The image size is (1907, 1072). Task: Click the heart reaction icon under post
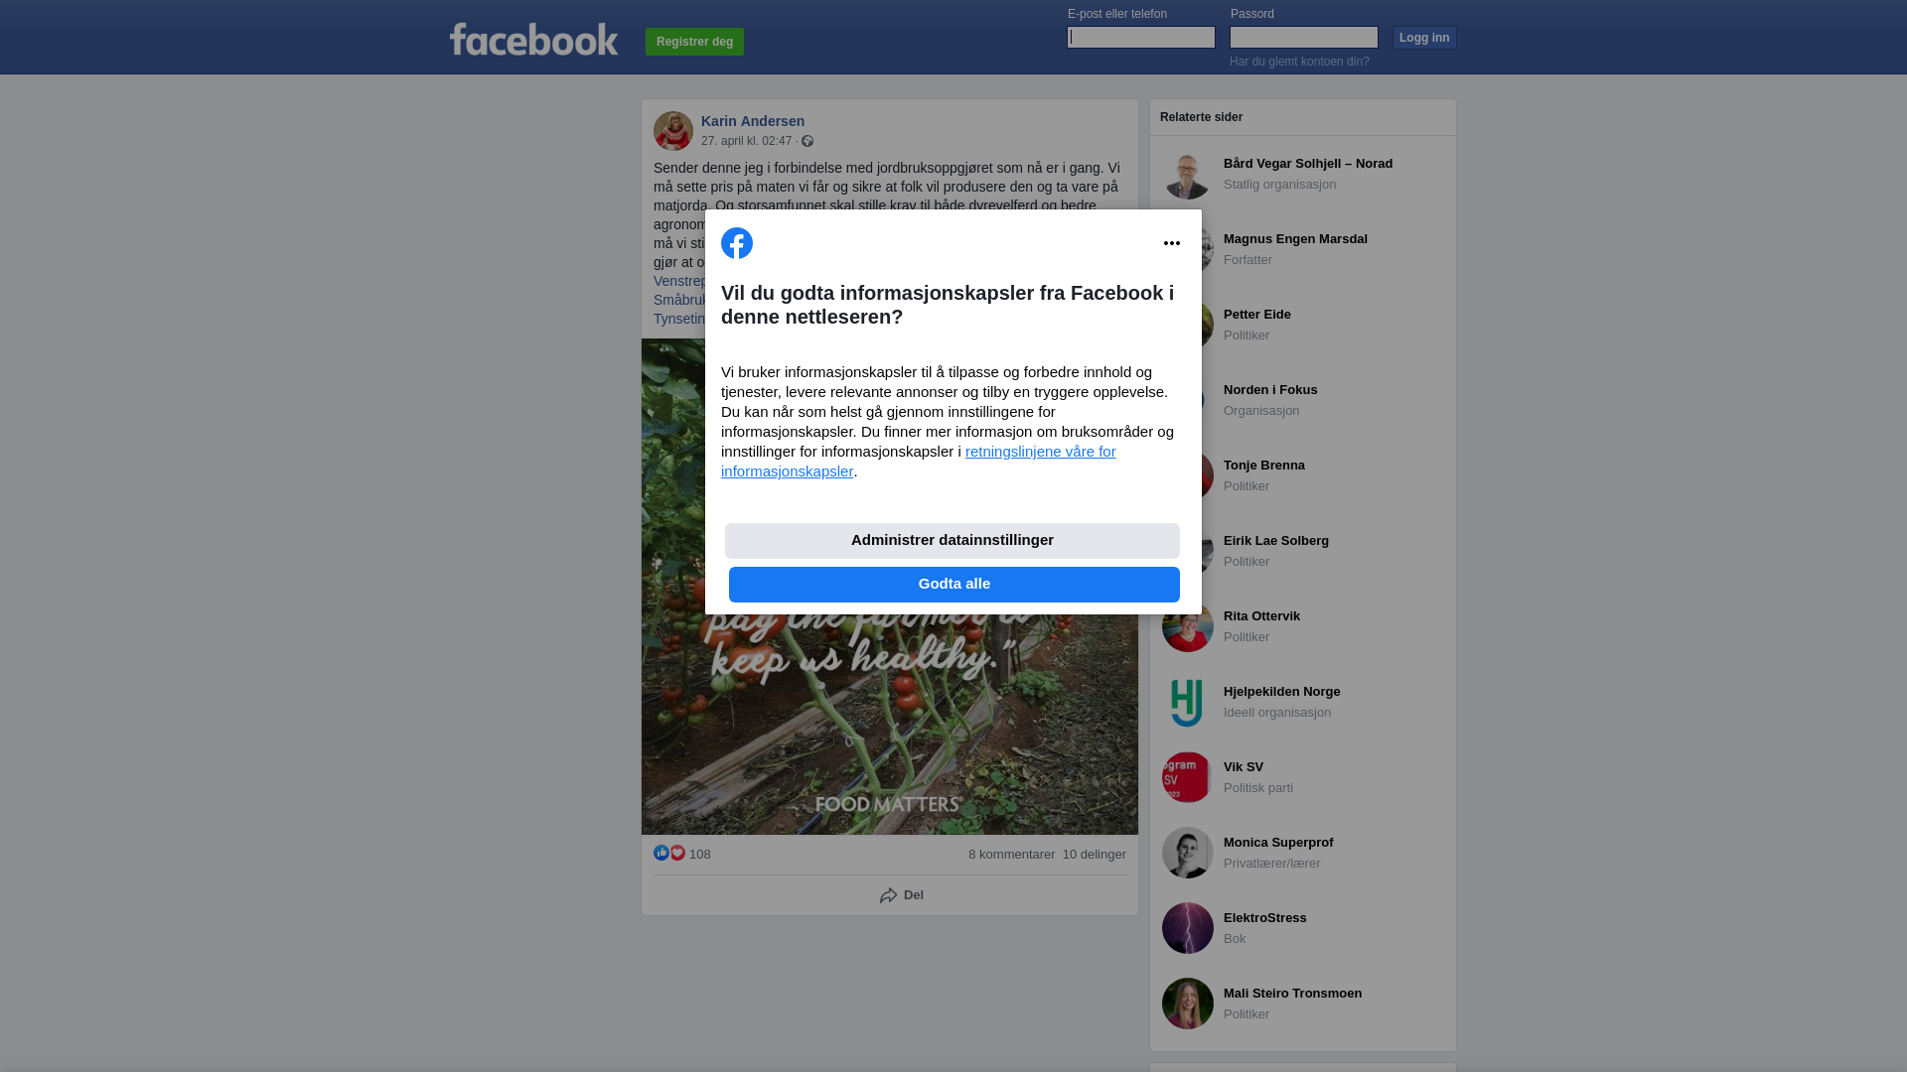coord(677,854)
